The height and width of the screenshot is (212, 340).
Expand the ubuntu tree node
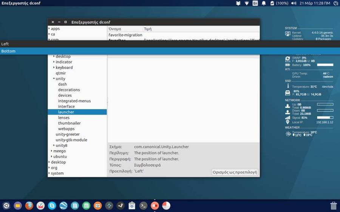[51, 156]
